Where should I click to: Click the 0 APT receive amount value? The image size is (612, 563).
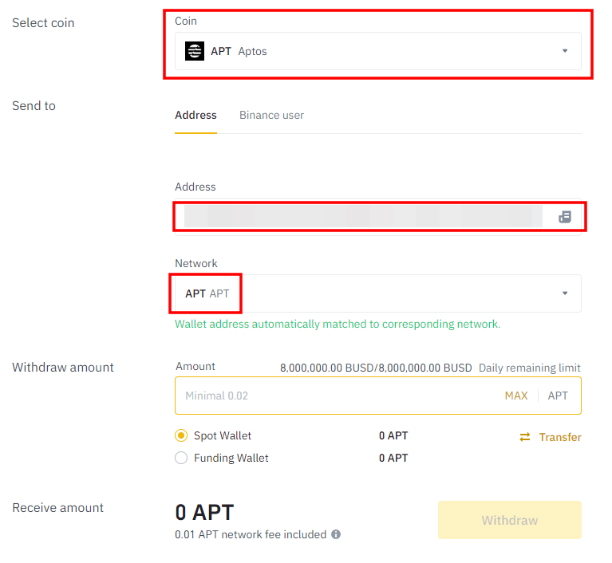204,512
